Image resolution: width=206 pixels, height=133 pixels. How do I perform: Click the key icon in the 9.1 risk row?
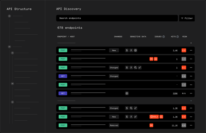coord(140,68)
